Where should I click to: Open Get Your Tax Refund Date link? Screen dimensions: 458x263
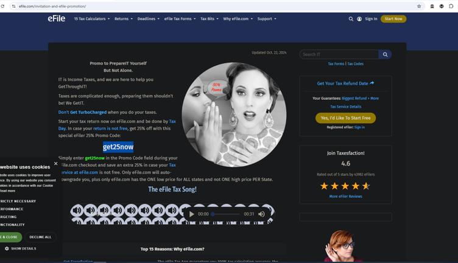pyautogui.click(x=342, y=83)
